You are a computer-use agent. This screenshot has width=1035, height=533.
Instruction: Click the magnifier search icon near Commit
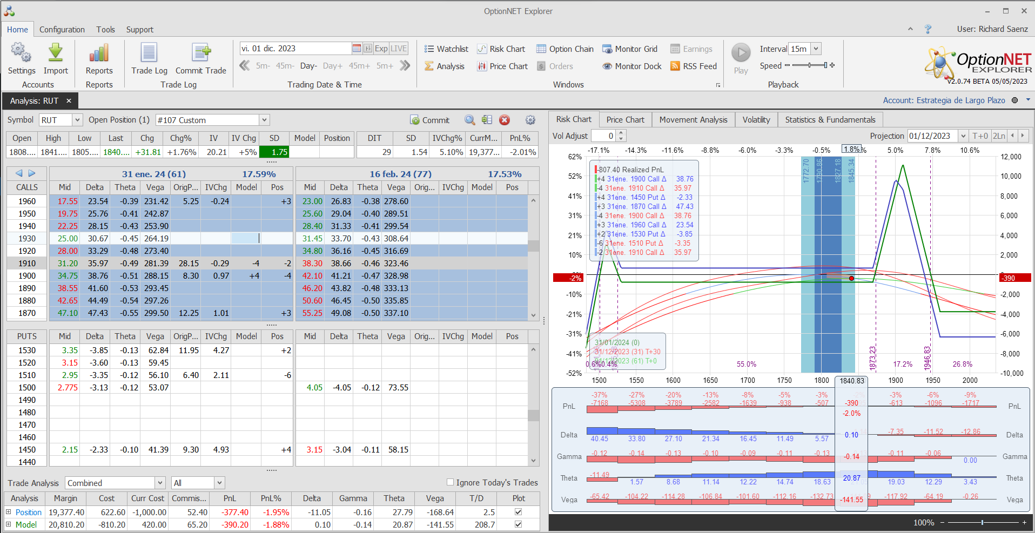tap(470, 120)
